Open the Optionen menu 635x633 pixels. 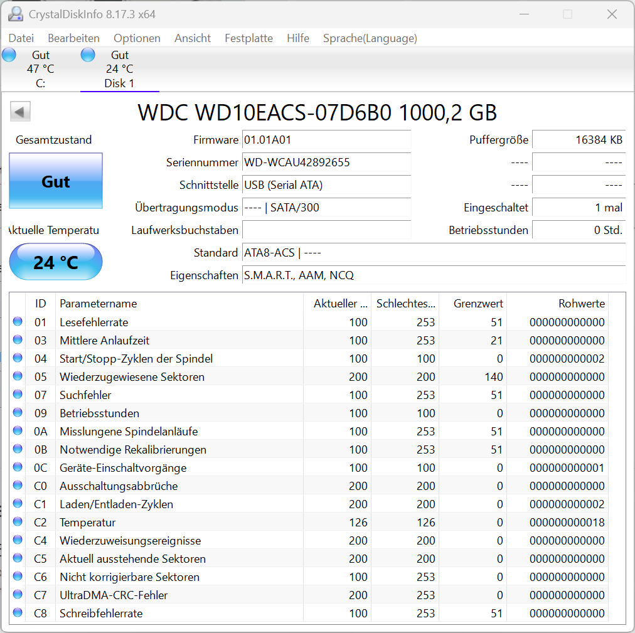click(x=137, y=38)
